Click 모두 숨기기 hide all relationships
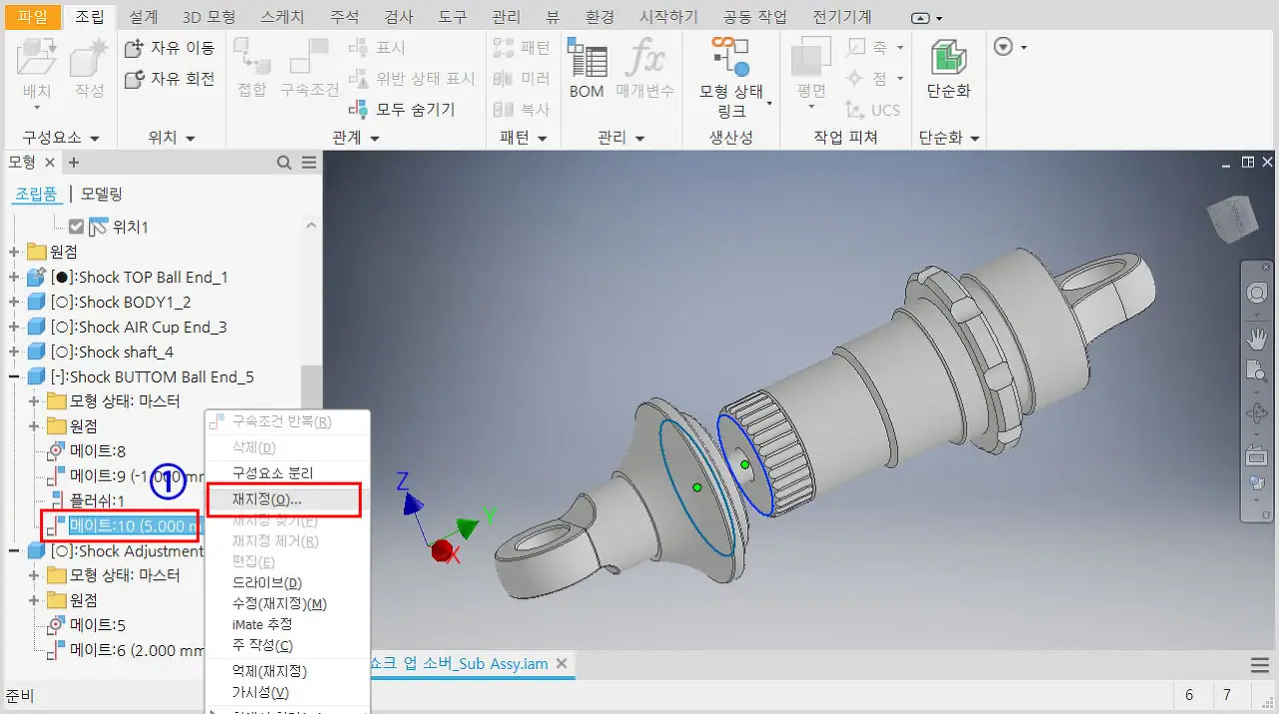 point(402,110)
